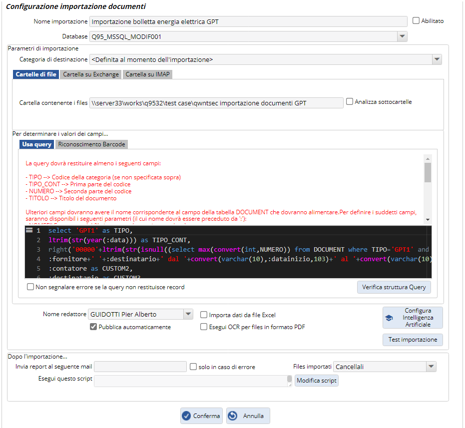Click the Invia report mail input field
Screen dimensions: 465x428
click(140, 367)
